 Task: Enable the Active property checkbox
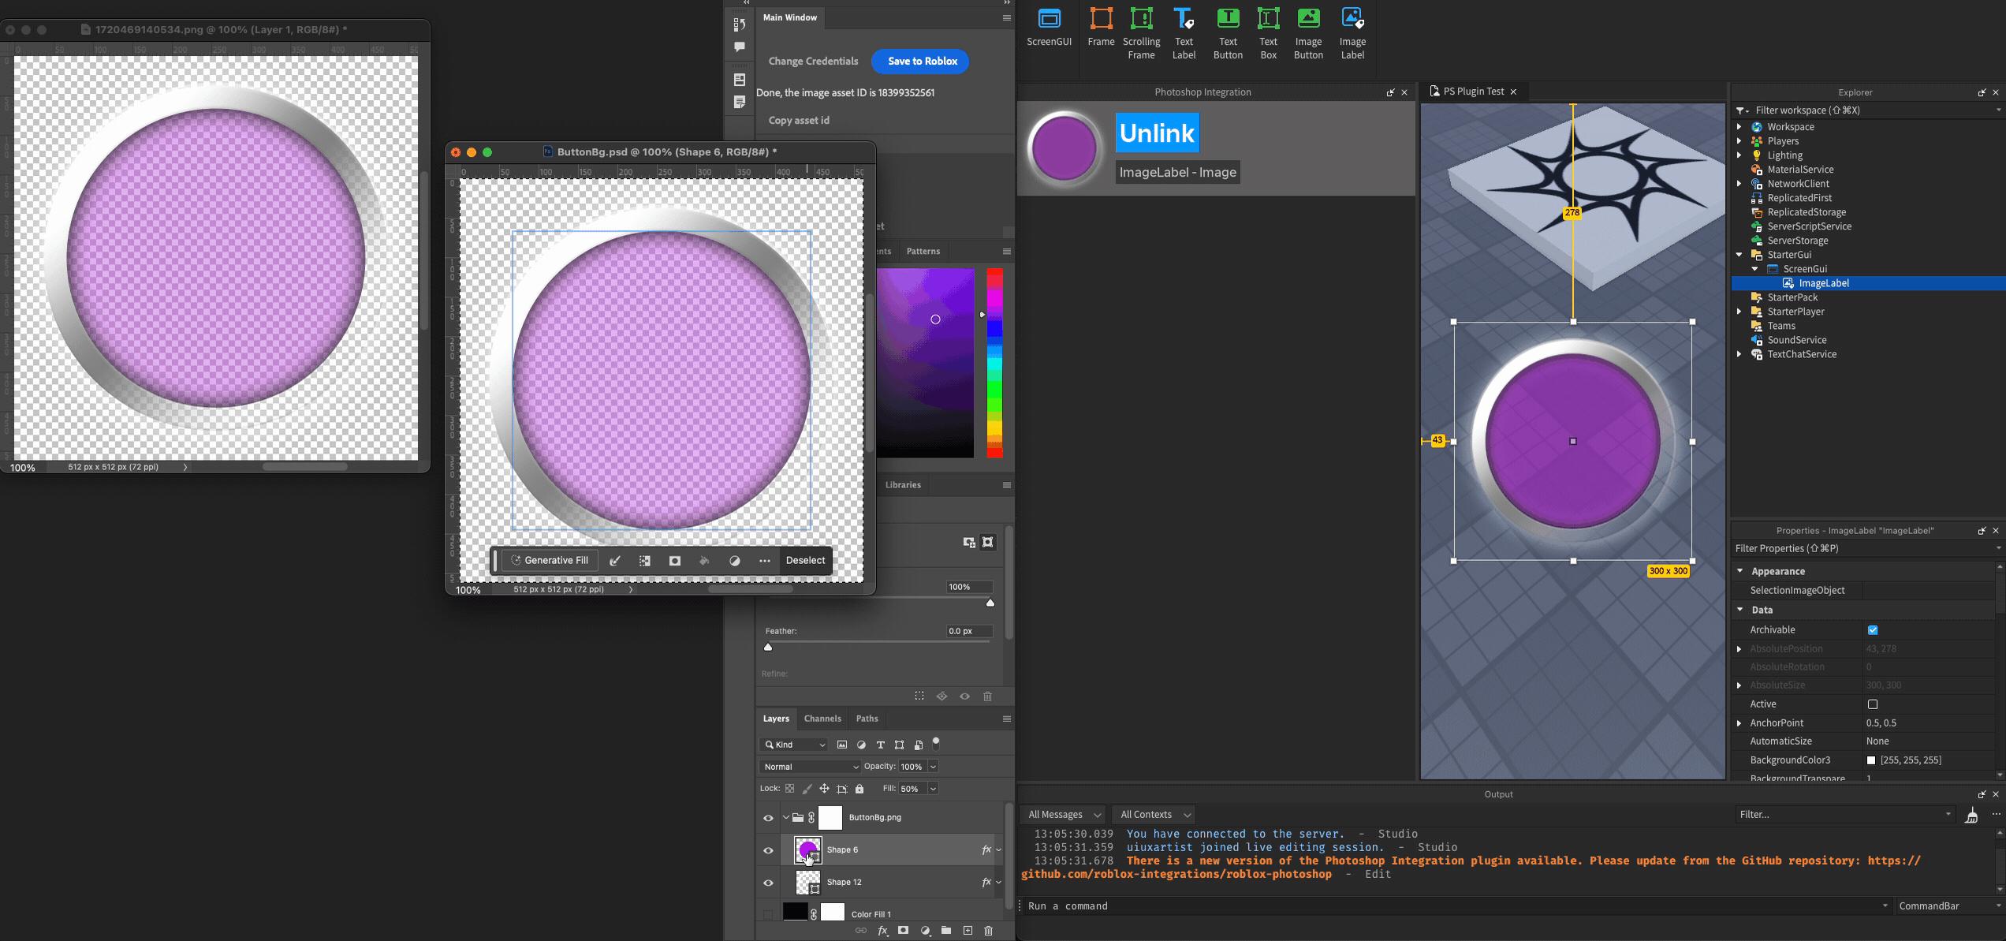click(x=1873, y=704)
